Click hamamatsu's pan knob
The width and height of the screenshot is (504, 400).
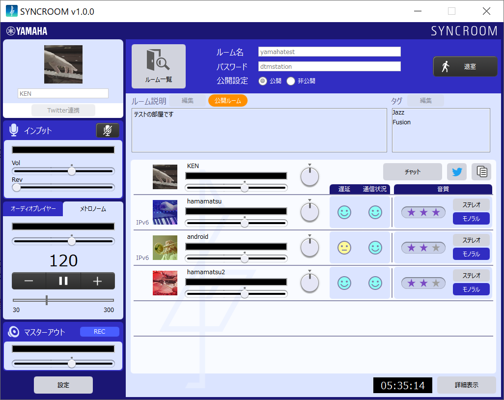309,212
